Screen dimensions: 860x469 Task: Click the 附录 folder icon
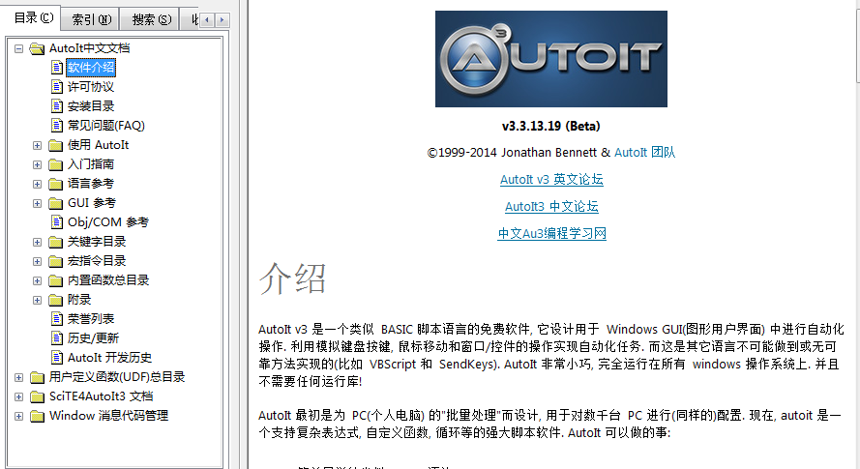tap(55, 300)
